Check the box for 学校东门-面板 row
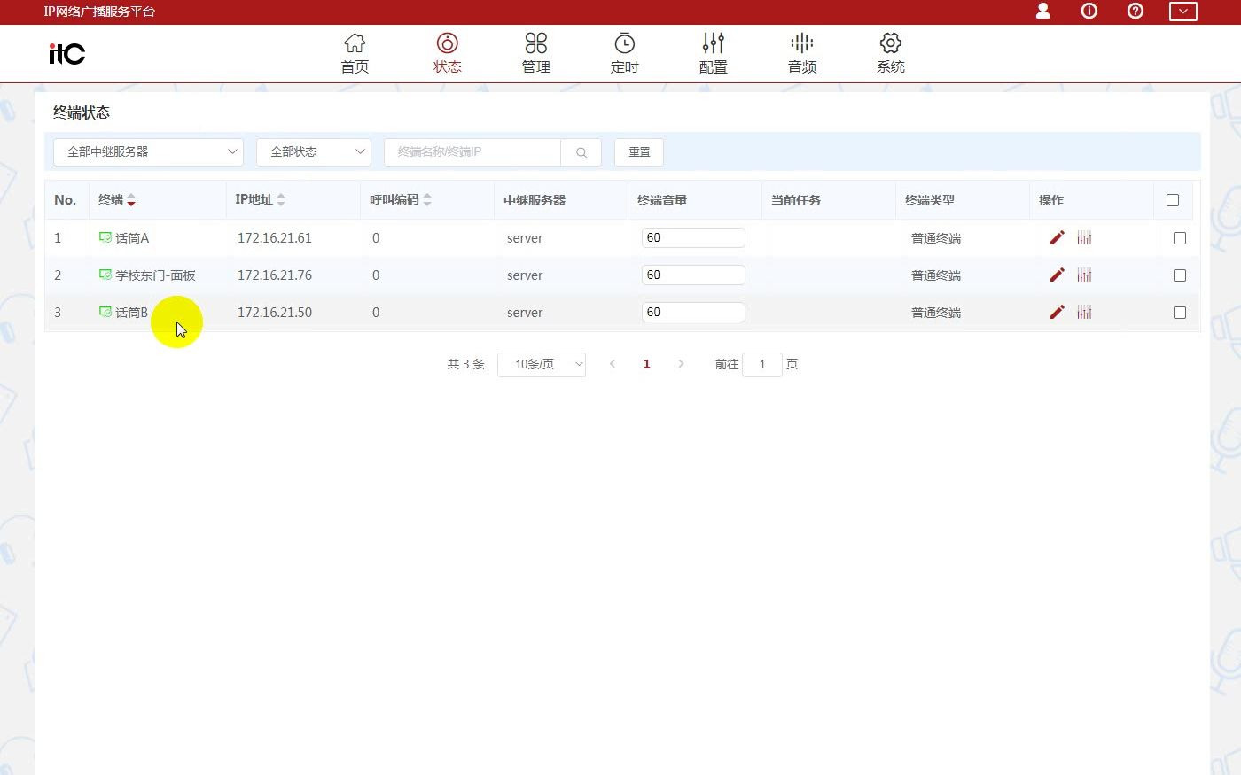 coord(1179,275)
